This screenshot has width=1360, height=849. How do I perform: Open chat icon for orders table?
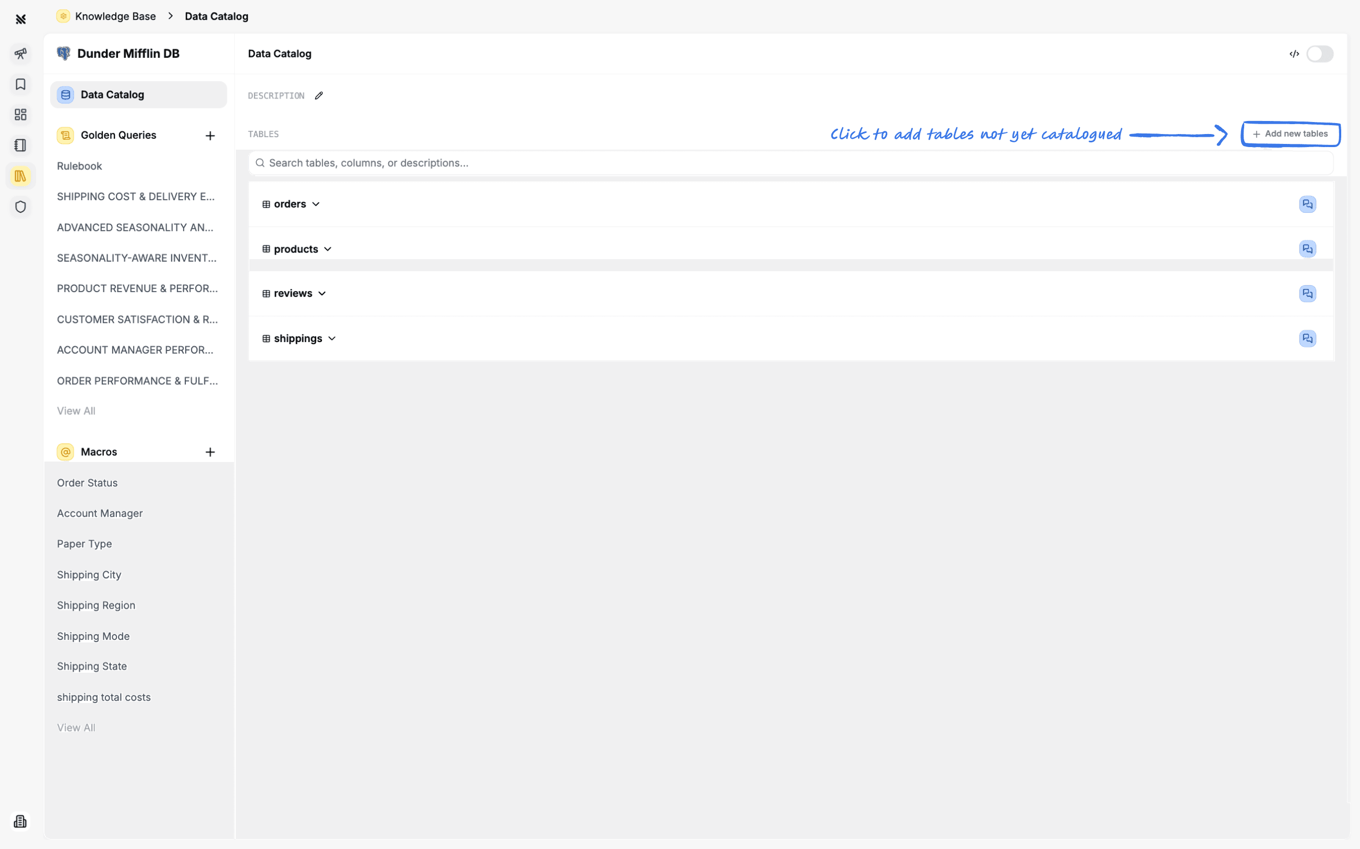click(1307, 204)
